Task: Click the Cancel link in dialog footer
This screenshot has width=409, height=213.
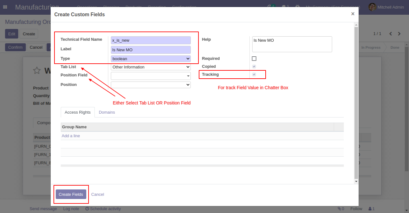Action: tap(97, 195)
